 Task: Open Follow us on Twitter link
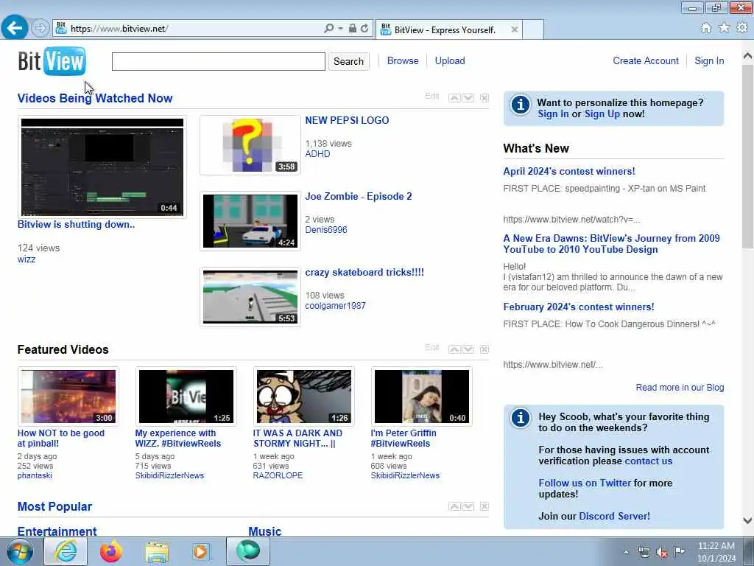click(585, 483)
